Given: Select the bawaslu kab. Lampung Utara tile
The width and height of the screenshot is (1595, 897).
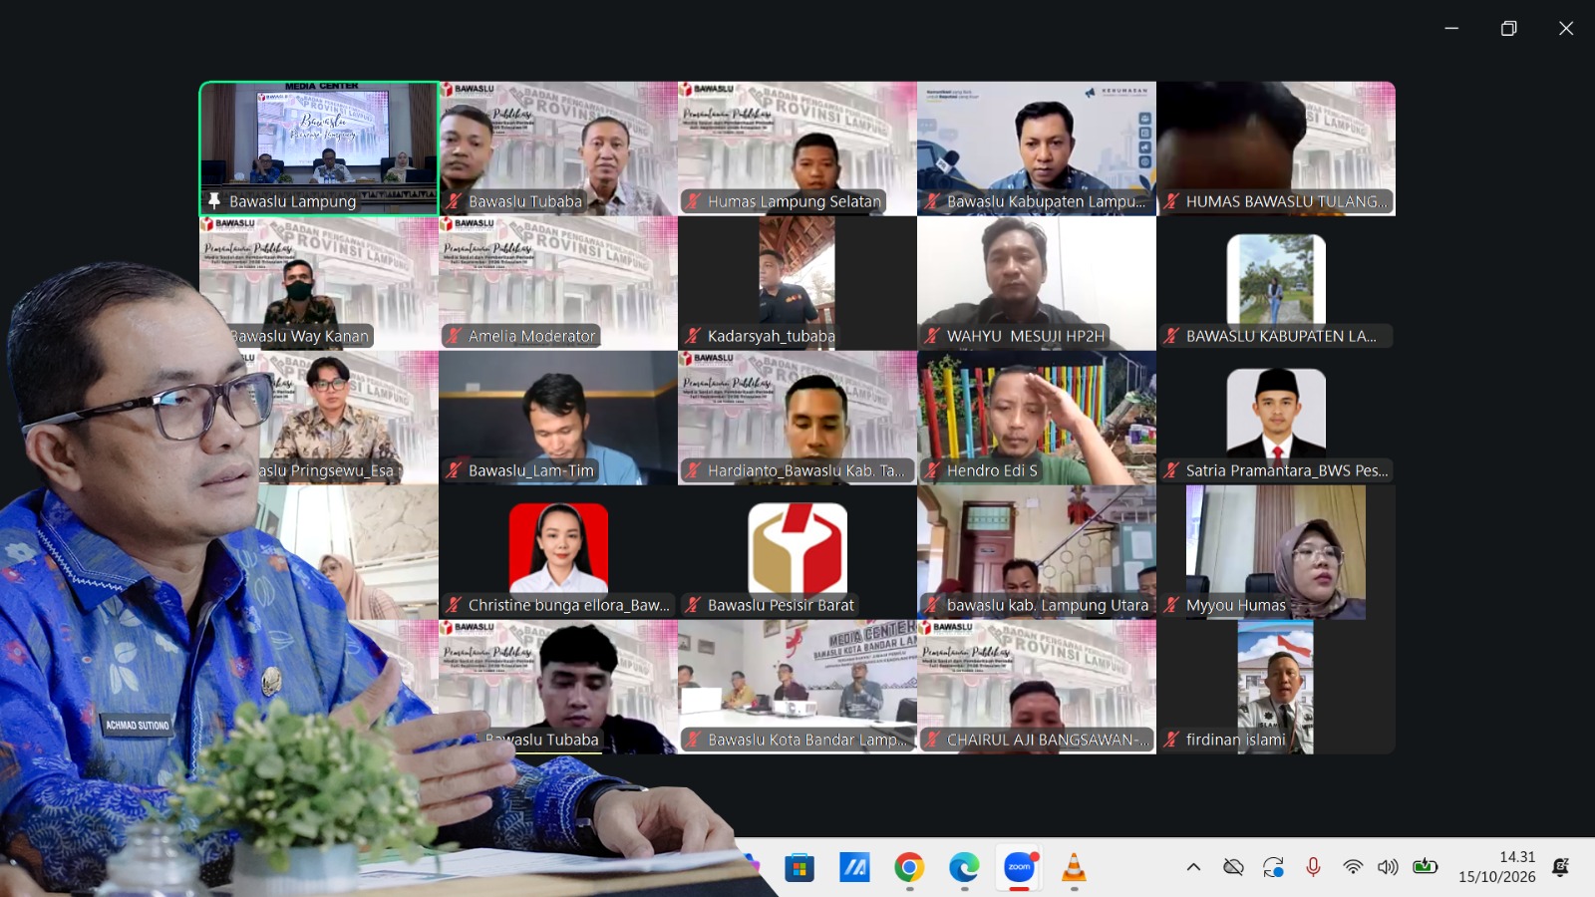Looking at the screenshot, I should point(1037,552).
